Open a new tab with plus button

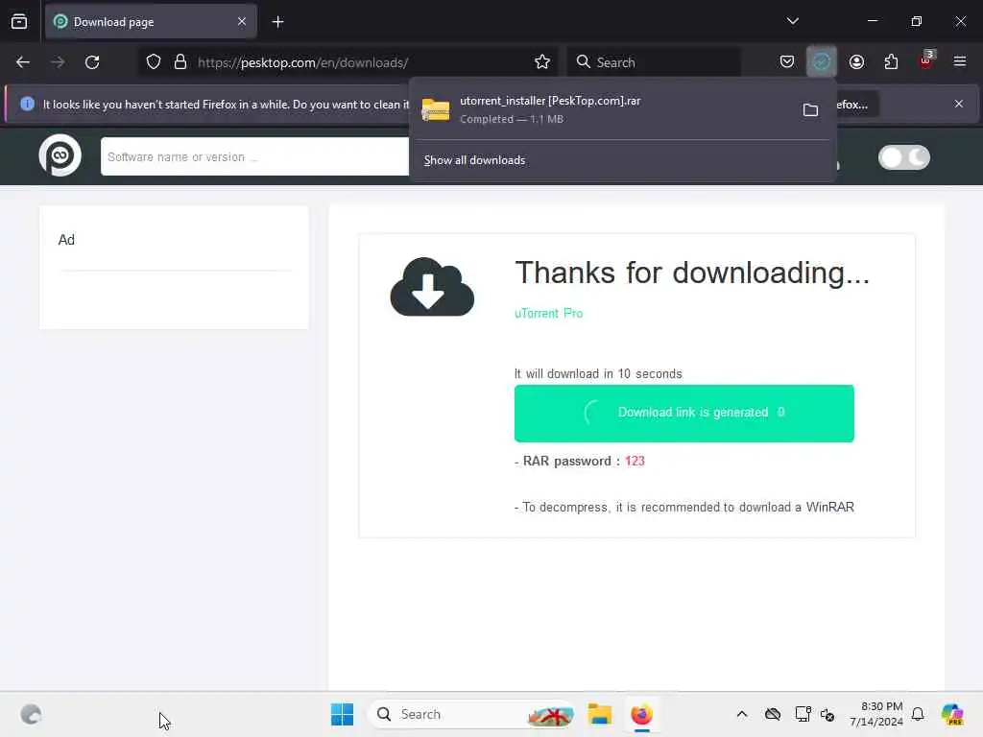[x=277, y=22]
